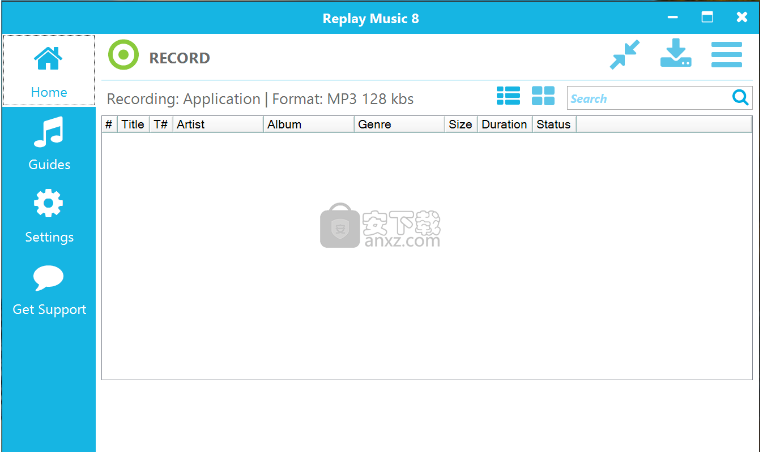
Task: Sort by Duration column header
Action: [x=505, y=124]
